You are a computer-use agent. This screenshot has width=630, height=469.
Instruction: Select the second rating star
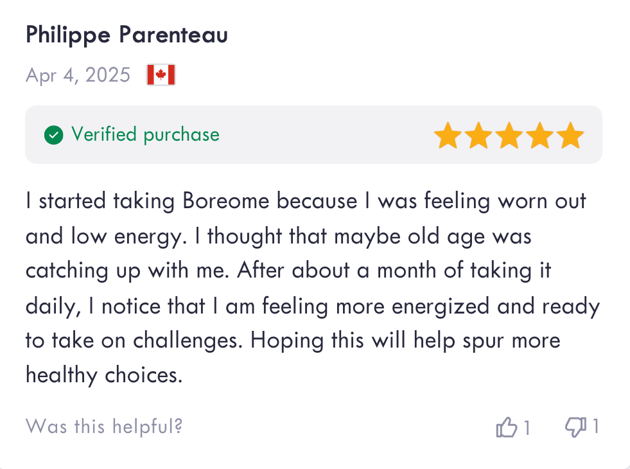click(478, 136)
